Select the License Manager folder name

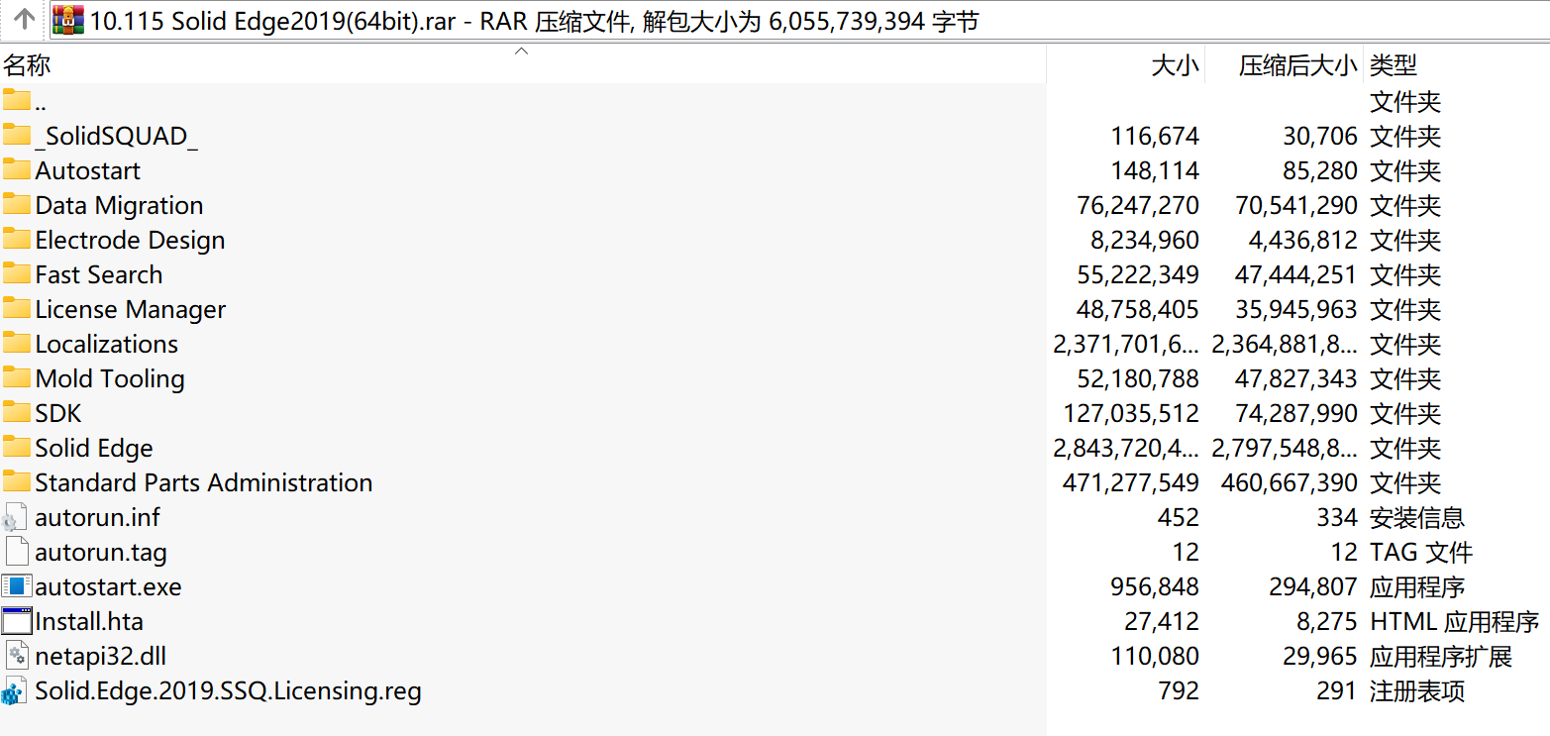[x=131, y=309]
